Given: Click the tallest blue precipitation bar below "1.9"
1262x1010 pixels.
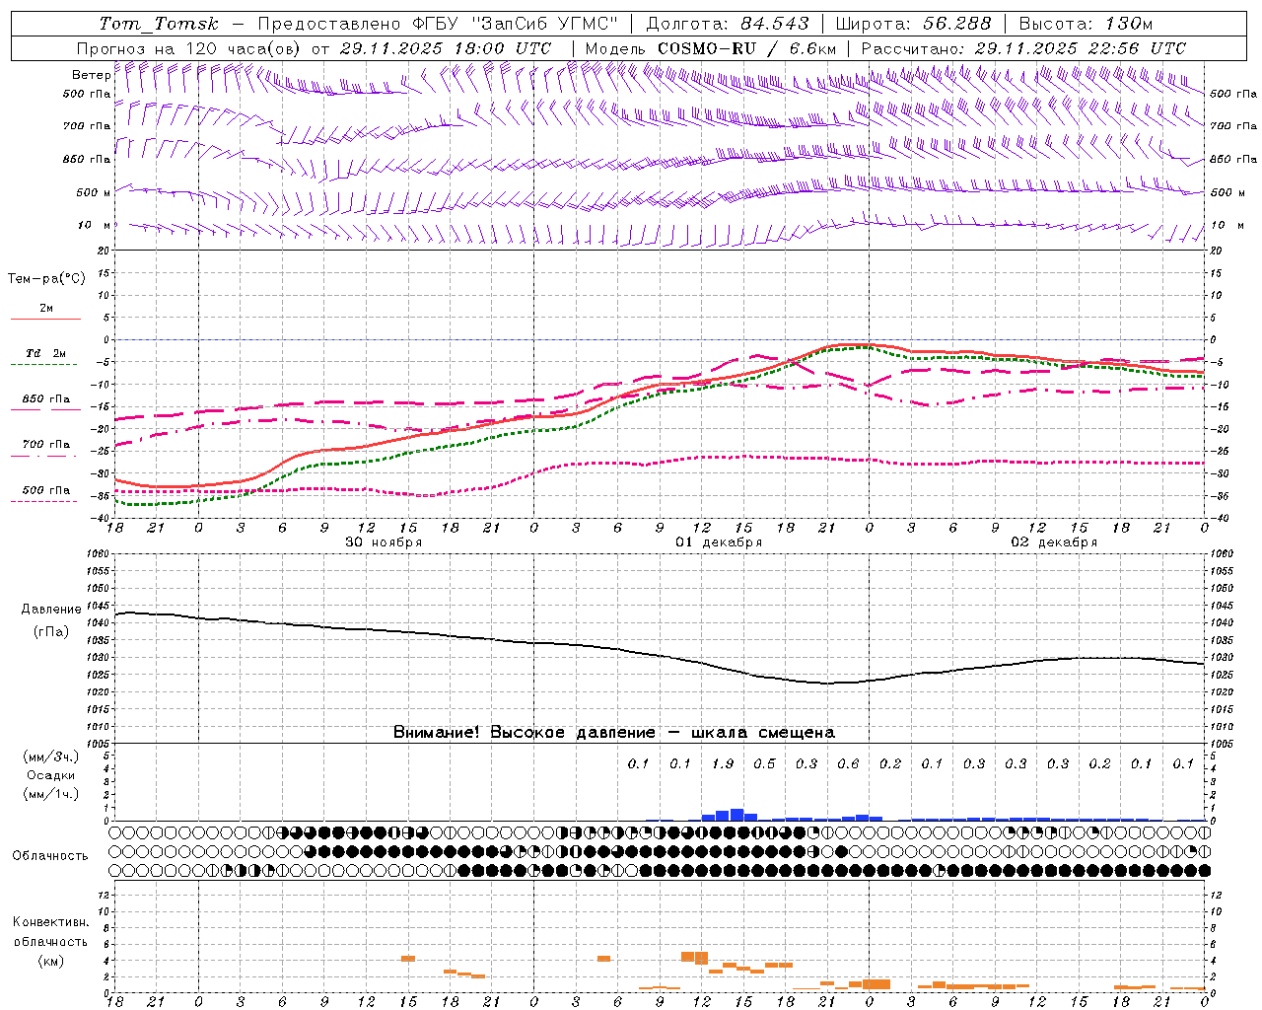Looking at the screenshot, I should 736,815.
